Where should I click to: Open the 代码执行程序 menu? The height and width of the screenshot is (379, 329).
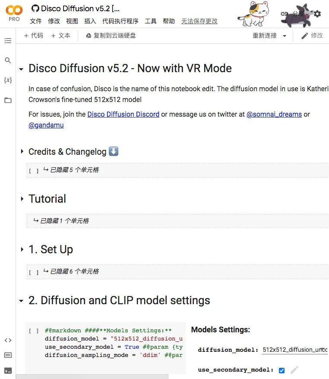coord(120,21)
